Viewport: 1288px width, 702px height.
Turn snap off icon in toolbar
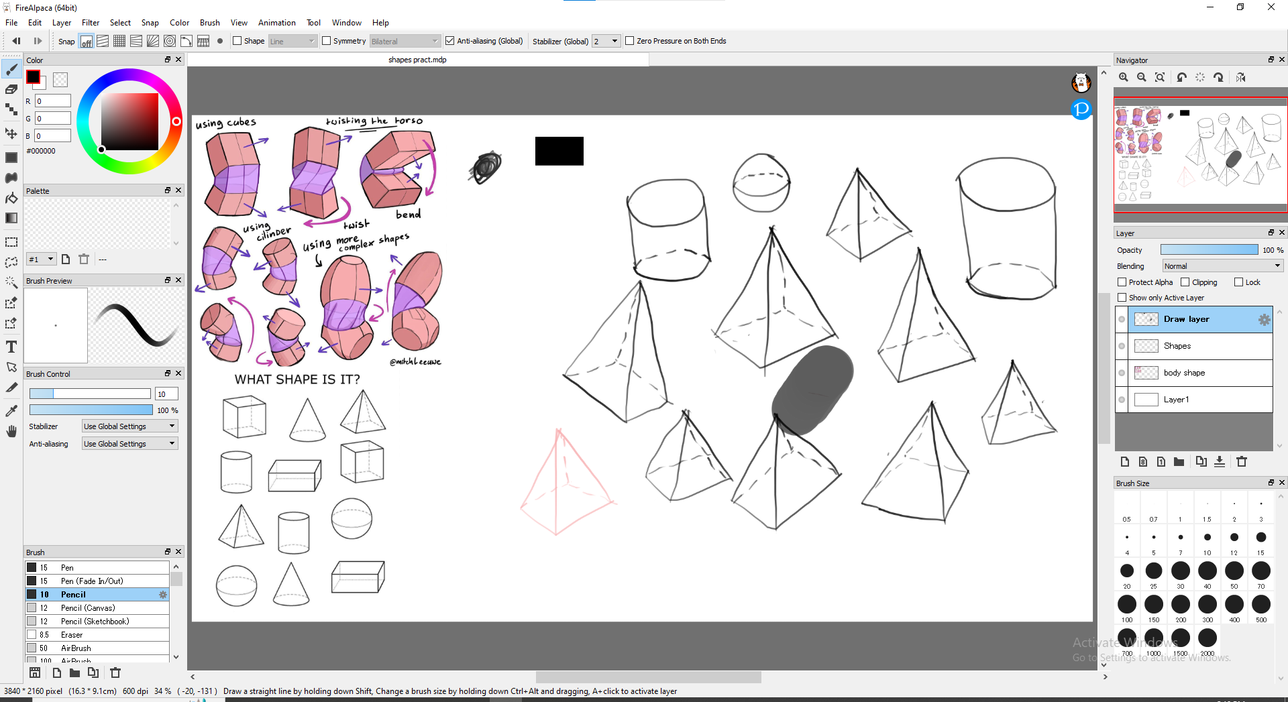tap(86, 42)
